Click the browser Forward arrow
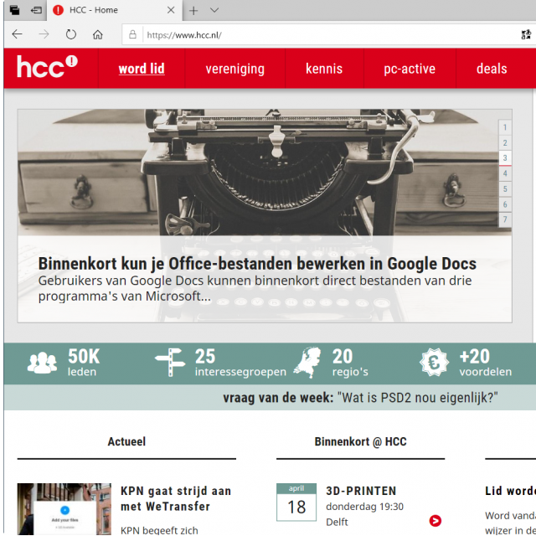Viewport: 536px width, 536px height. (44, 34)
